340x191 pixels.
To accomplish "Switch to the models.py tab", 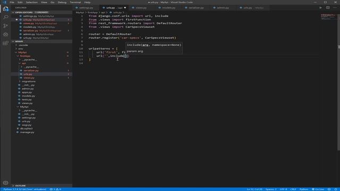I will [168, 7].
